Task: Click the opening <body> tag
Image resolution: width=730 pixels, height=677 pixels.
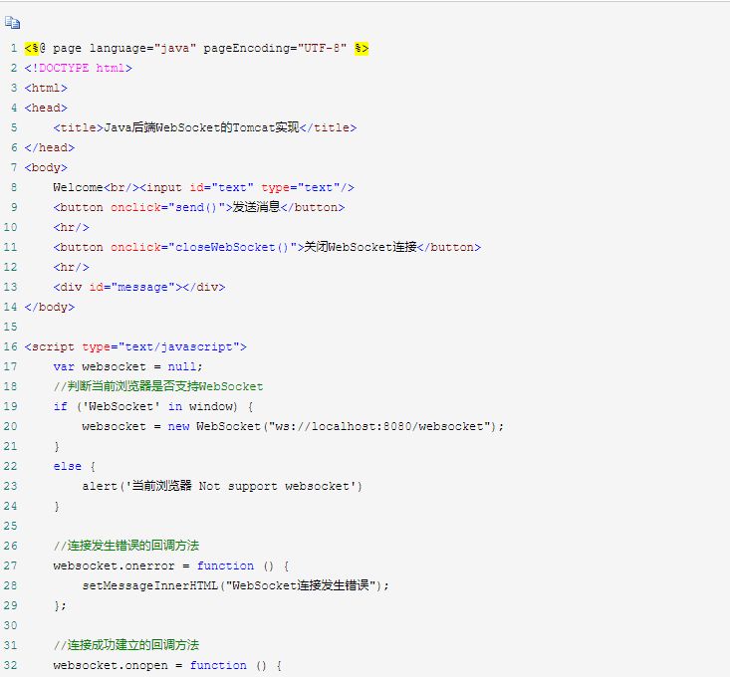Action: 46,167
